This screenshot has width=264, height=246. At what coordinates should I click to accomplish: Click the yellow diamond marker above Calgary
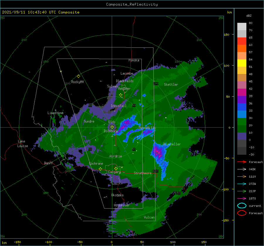click(x=116, y=168)
